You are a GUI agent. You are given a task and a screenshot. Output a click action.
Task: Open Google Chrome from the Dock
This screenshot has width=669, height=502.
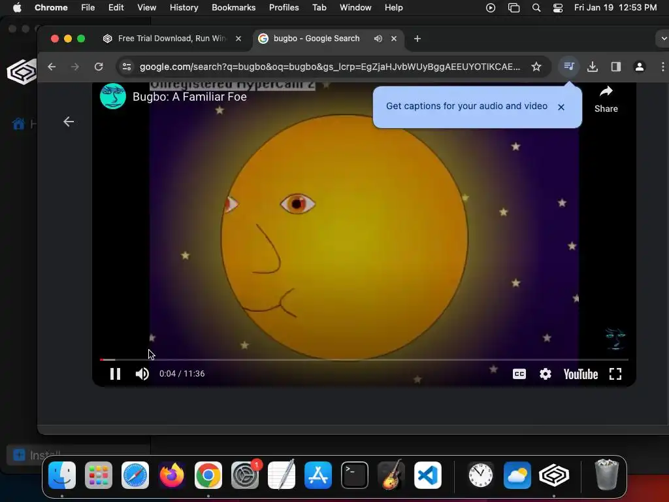click(208, 475)
